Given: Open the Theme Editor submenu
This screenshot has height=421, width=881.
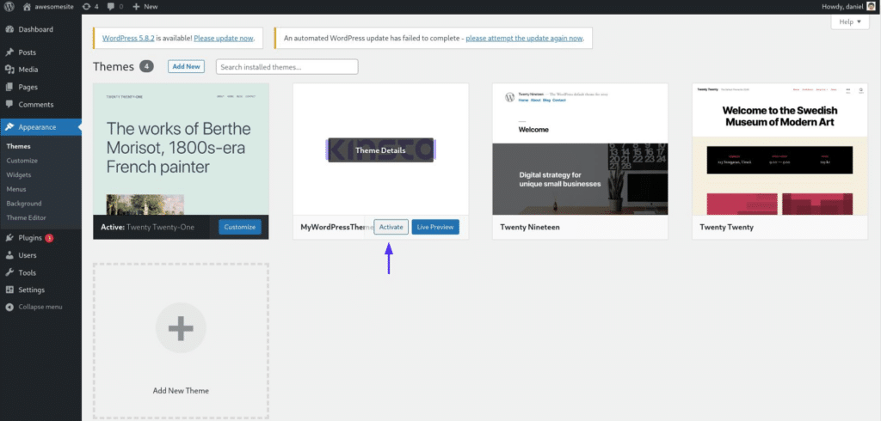Looking at the screenshot, I should [x=27, y=217].
